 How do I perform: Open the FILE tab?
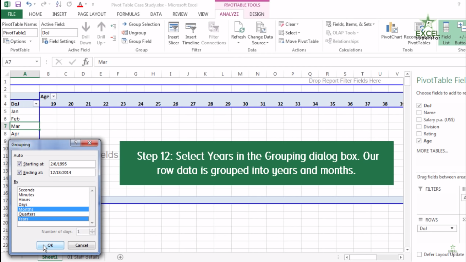pos(12,14)
